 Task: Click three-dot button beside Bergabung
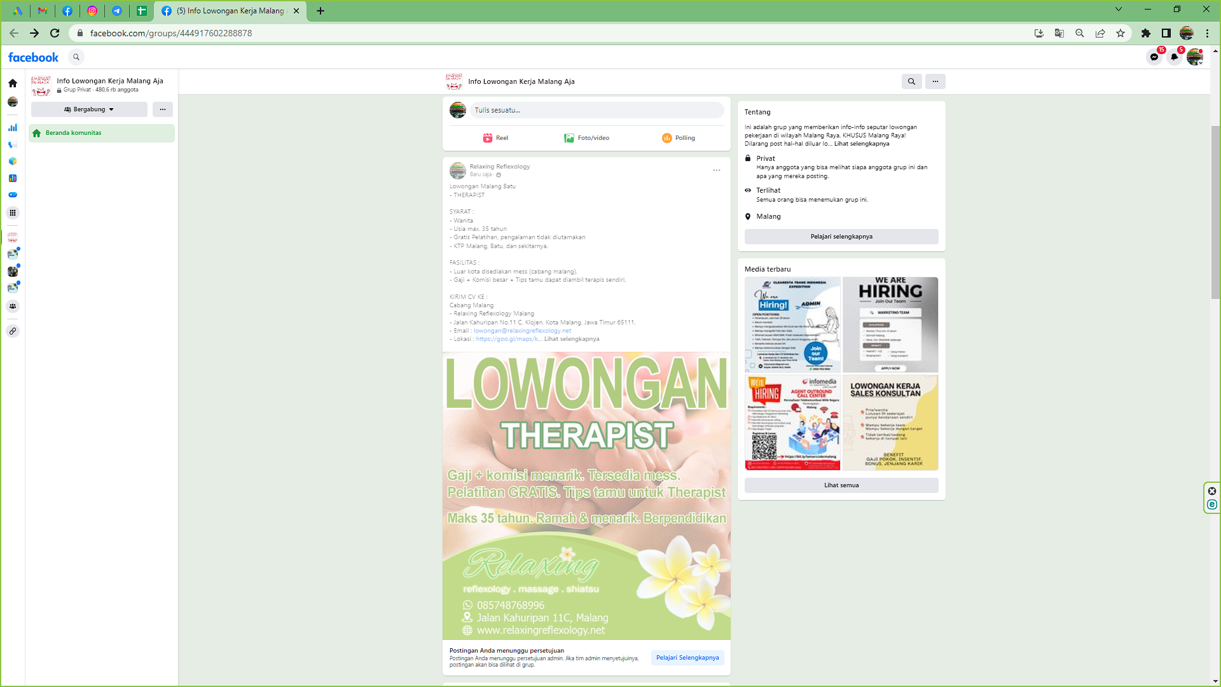163,109
